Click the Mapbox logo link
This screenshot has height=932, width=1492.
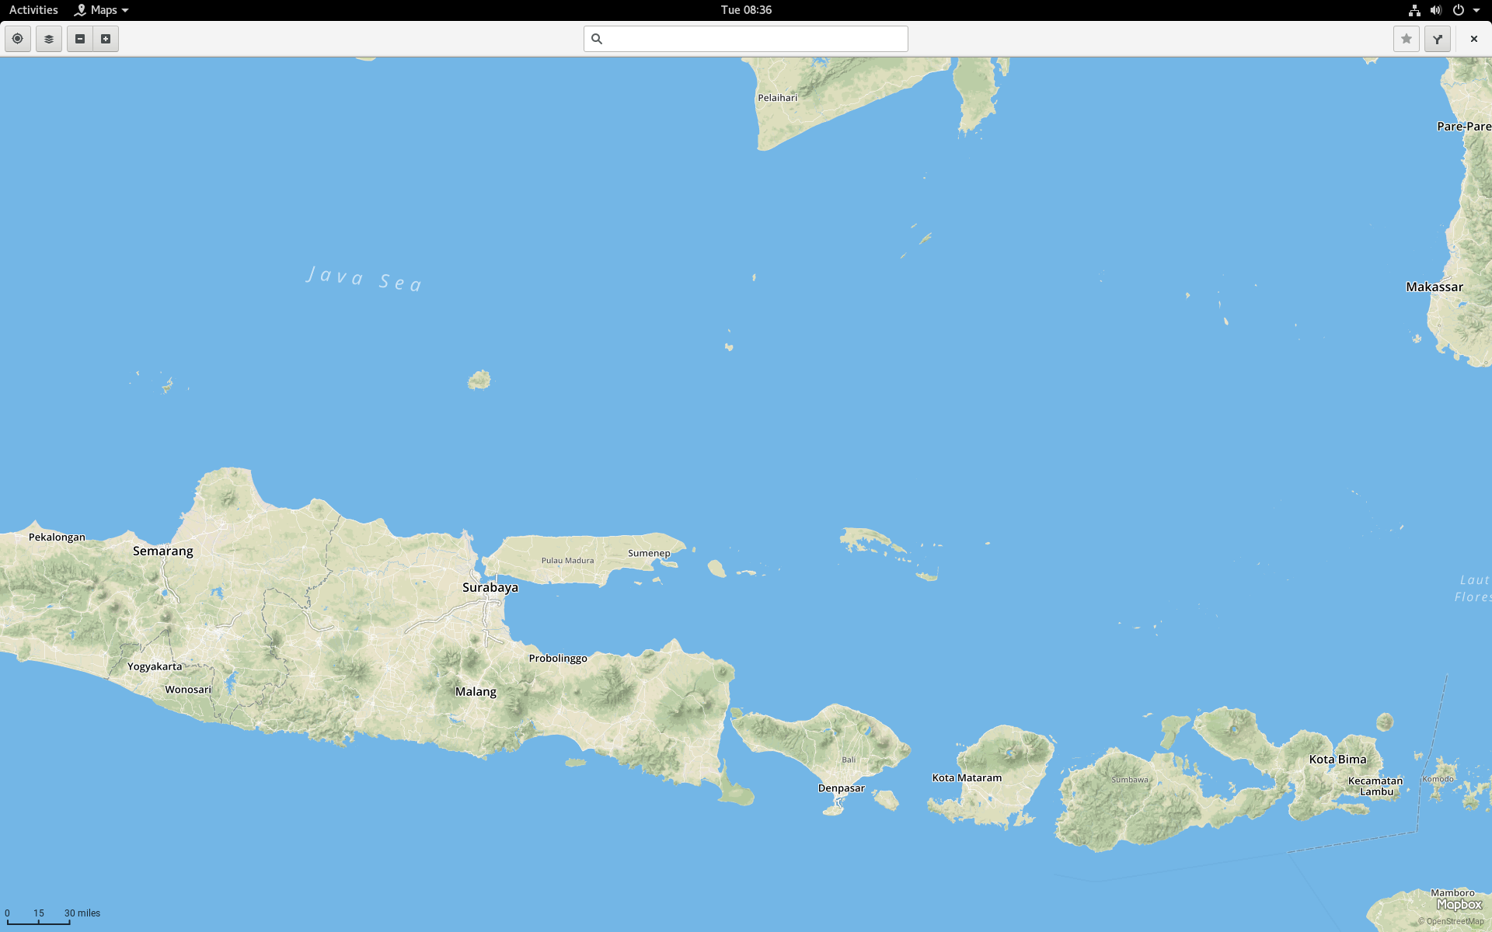pos(1459,905)
